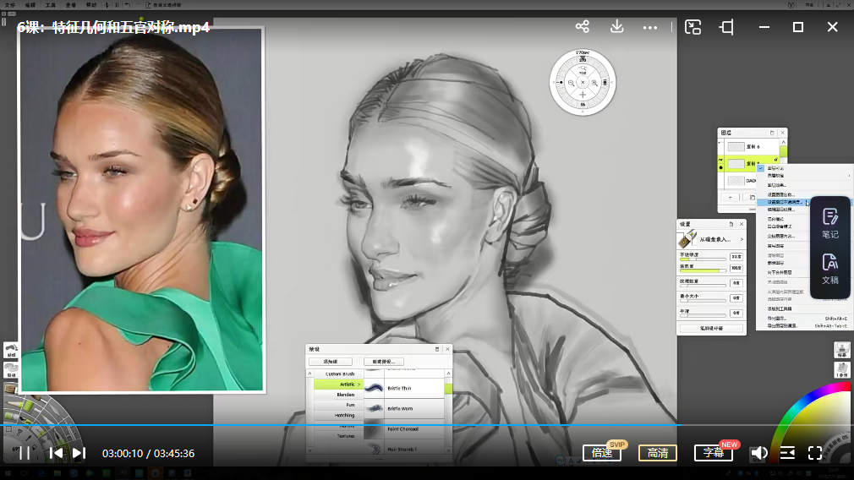The height and width of the screenshot is (480, 854).
Task: Zoom out using canvas positioner minus magnifier
Action: (x=571, y=83)
